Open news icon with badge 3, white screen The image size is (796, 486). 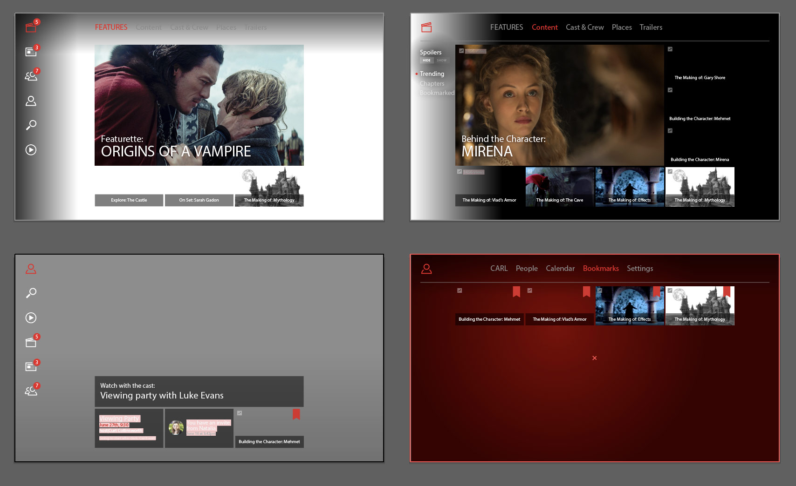pyautogui.click(x=31, y=52)
